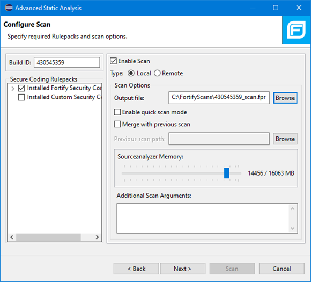Check Installed Custom Security rulepack
The width and height of the screenshot is (311, 282).
pyautogui.click(x=21, y=97)
